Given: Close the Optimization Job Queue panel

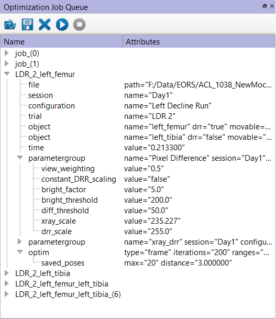Looking at the screenshot, I should click(272, 6).
